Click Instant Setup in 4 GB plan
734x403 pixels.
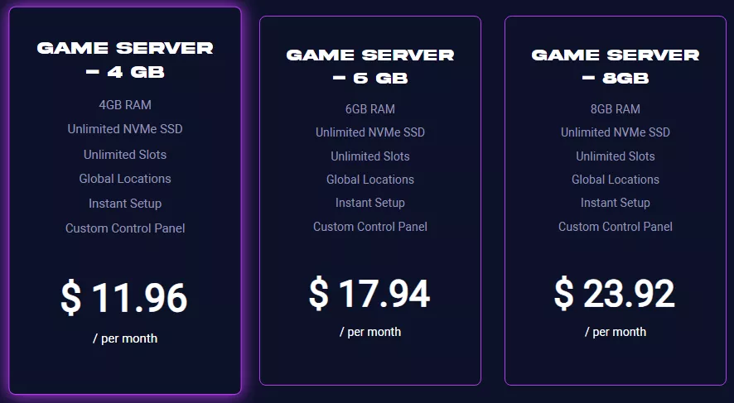click(x=125, y=204)
